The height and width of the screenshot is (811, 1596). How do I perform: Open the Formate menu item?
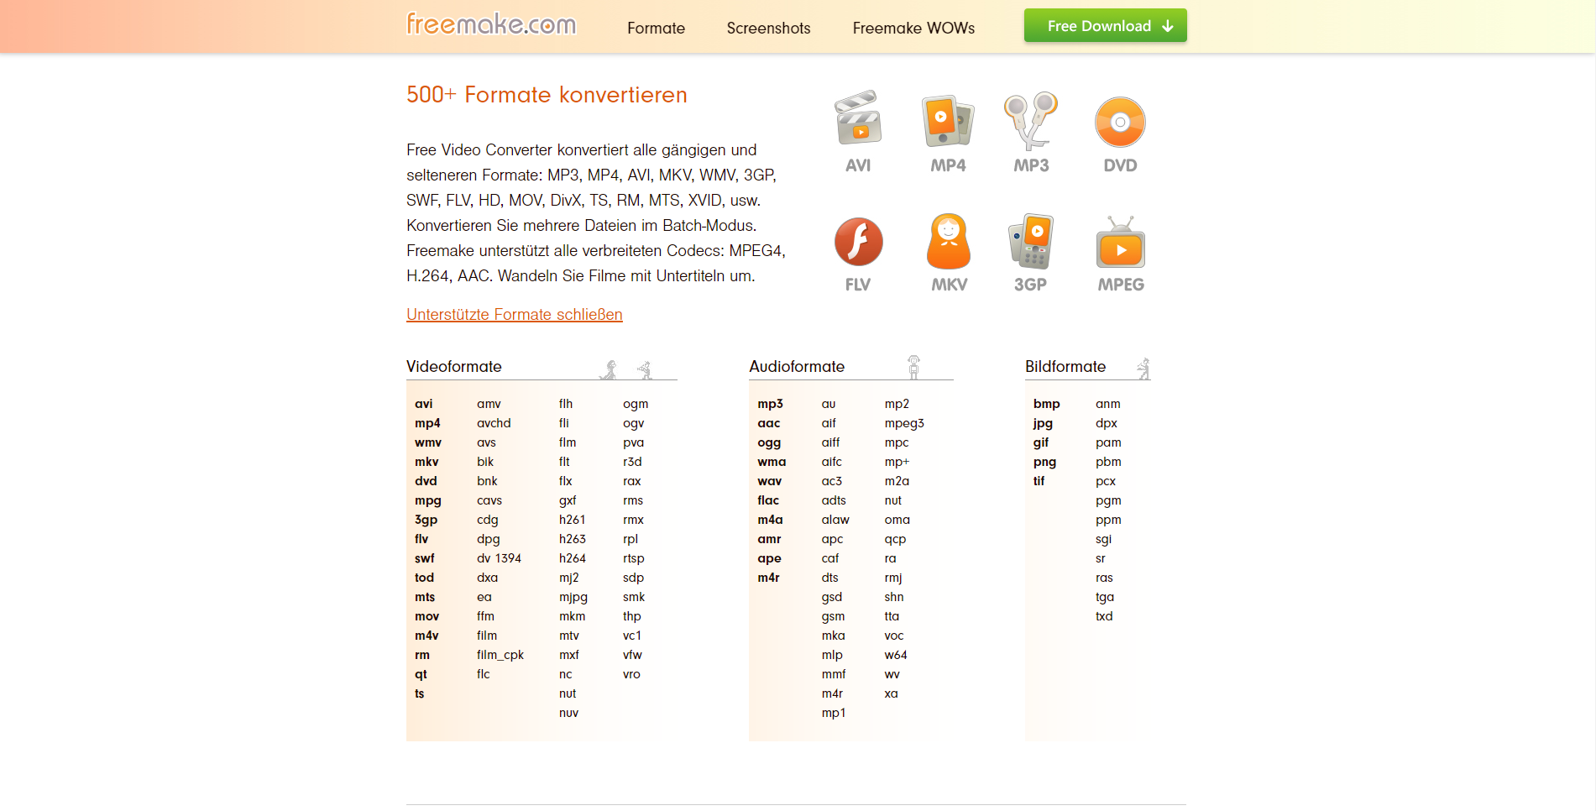(656, 28)
